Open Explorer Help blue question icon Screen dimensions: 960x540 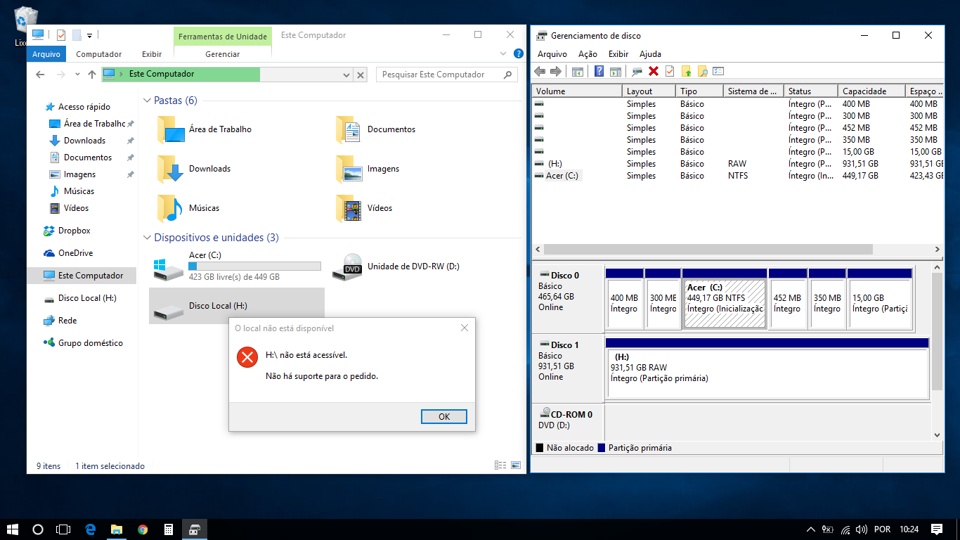coord(519,53)
